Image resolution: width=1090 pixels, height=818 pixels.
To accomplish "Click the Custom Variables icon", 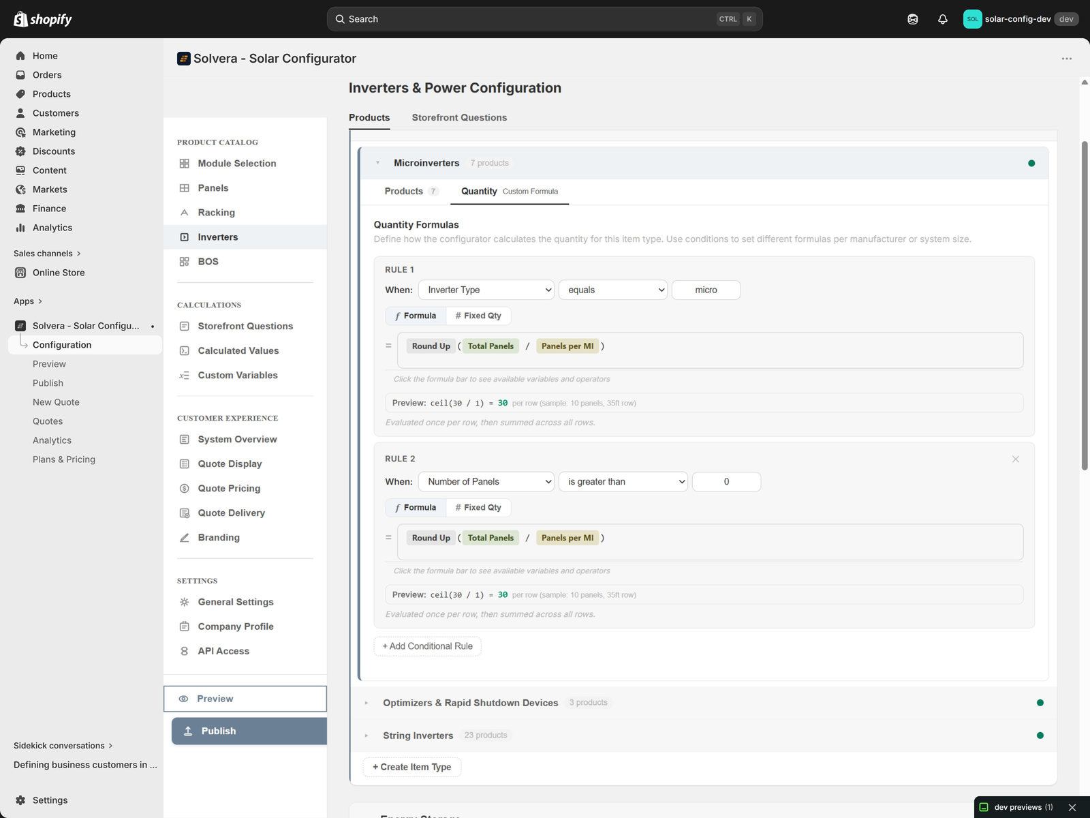I will coord(184,376).
